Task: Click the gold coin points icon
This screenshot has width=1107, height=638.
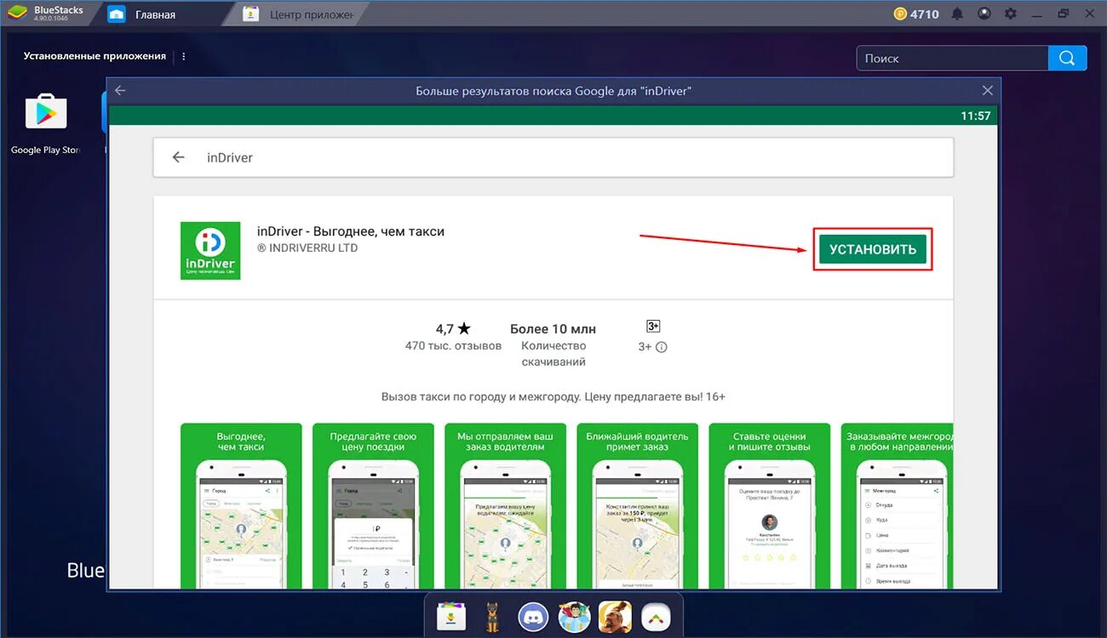Action: click(x=901, y=14)
